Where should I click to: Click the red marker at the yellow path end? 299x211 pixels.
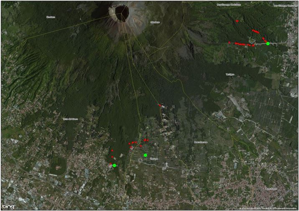click(x=160, y=105)
